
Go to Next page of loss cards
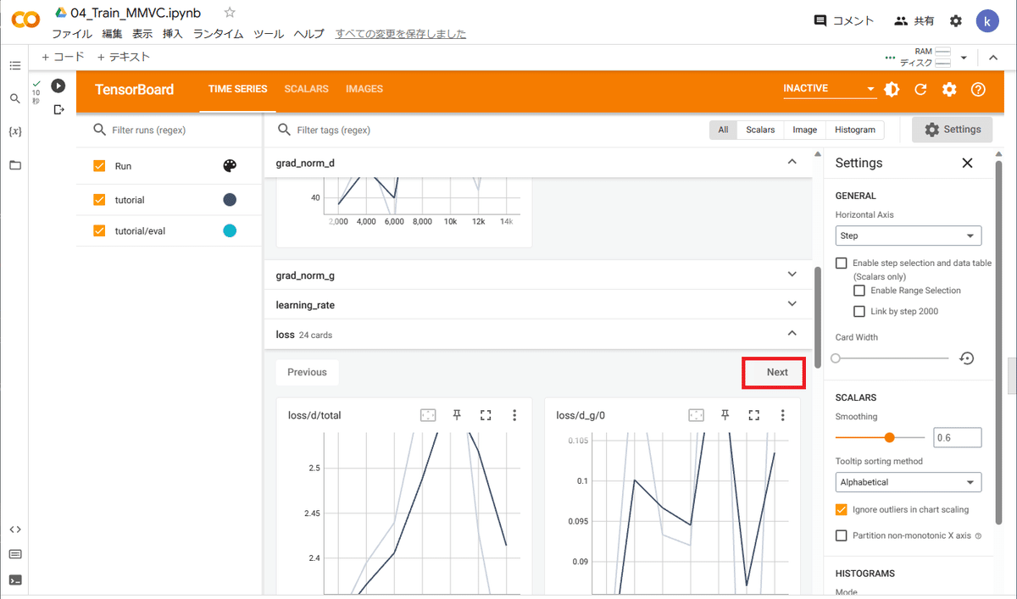point(777,372)
